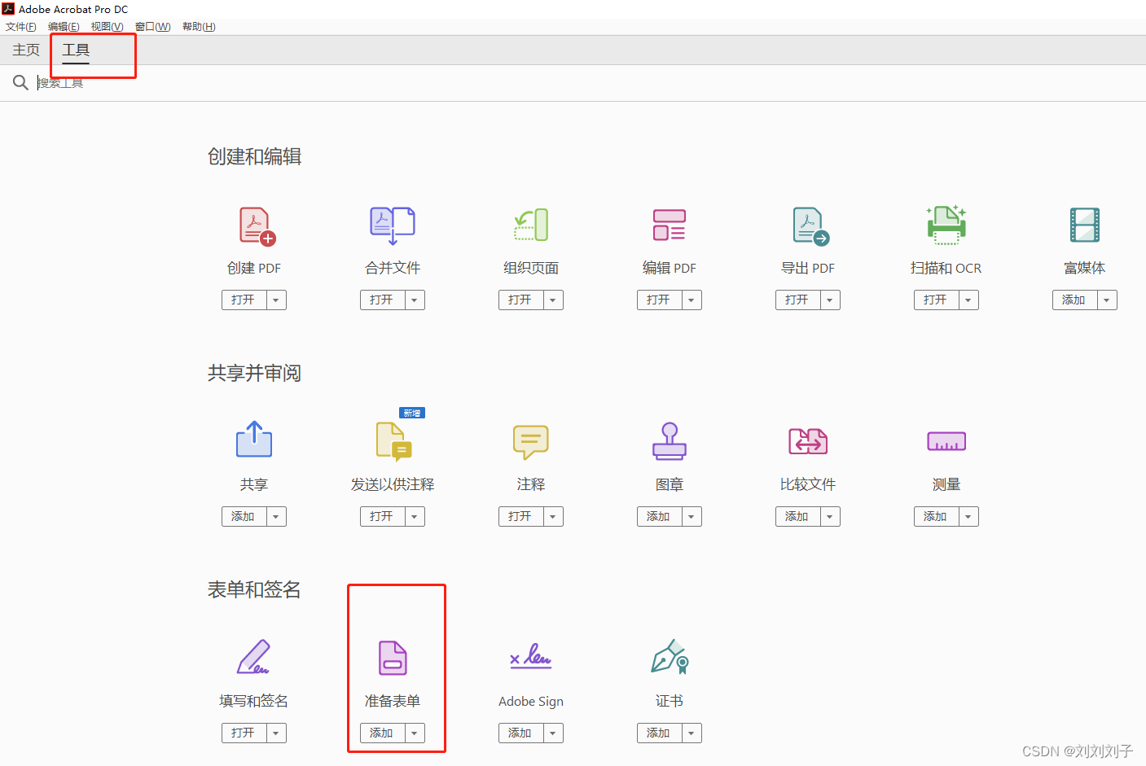Open the 视图(V) menu
The image size is (1146, 766).
tap(107, 27)
